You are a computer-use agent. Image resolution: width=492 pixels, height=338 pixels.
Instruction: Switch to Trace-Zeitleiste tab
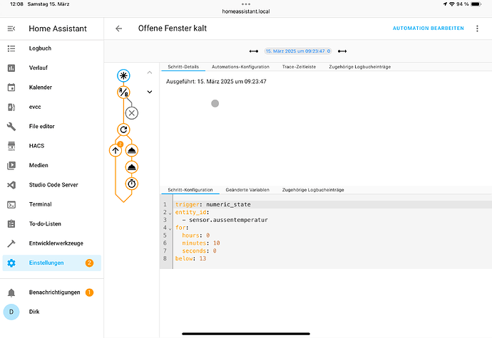tap(299, 66)
